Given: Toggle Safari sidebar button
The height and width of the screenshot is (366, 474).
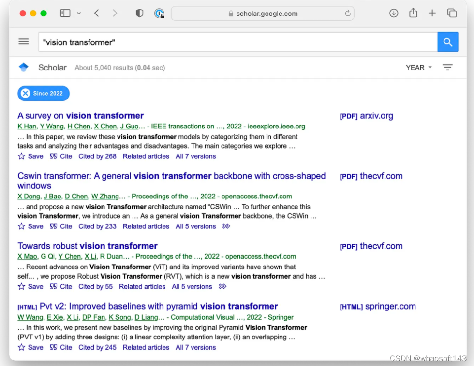Looking at the screenshot, I should 65,13.
